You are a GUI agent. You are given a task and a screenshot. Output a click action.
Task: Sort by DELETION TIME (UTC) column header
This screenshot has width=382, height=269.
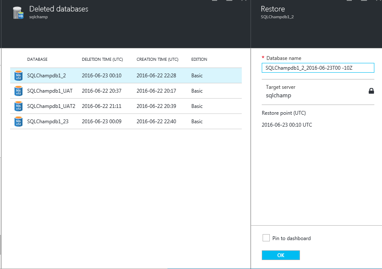pyautogui.click(x=102, y=59)
